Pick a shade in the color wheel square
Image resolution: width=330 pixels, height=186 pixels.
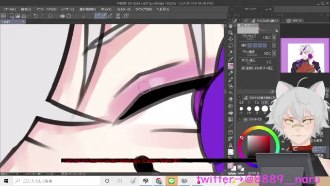coord(258,147)
